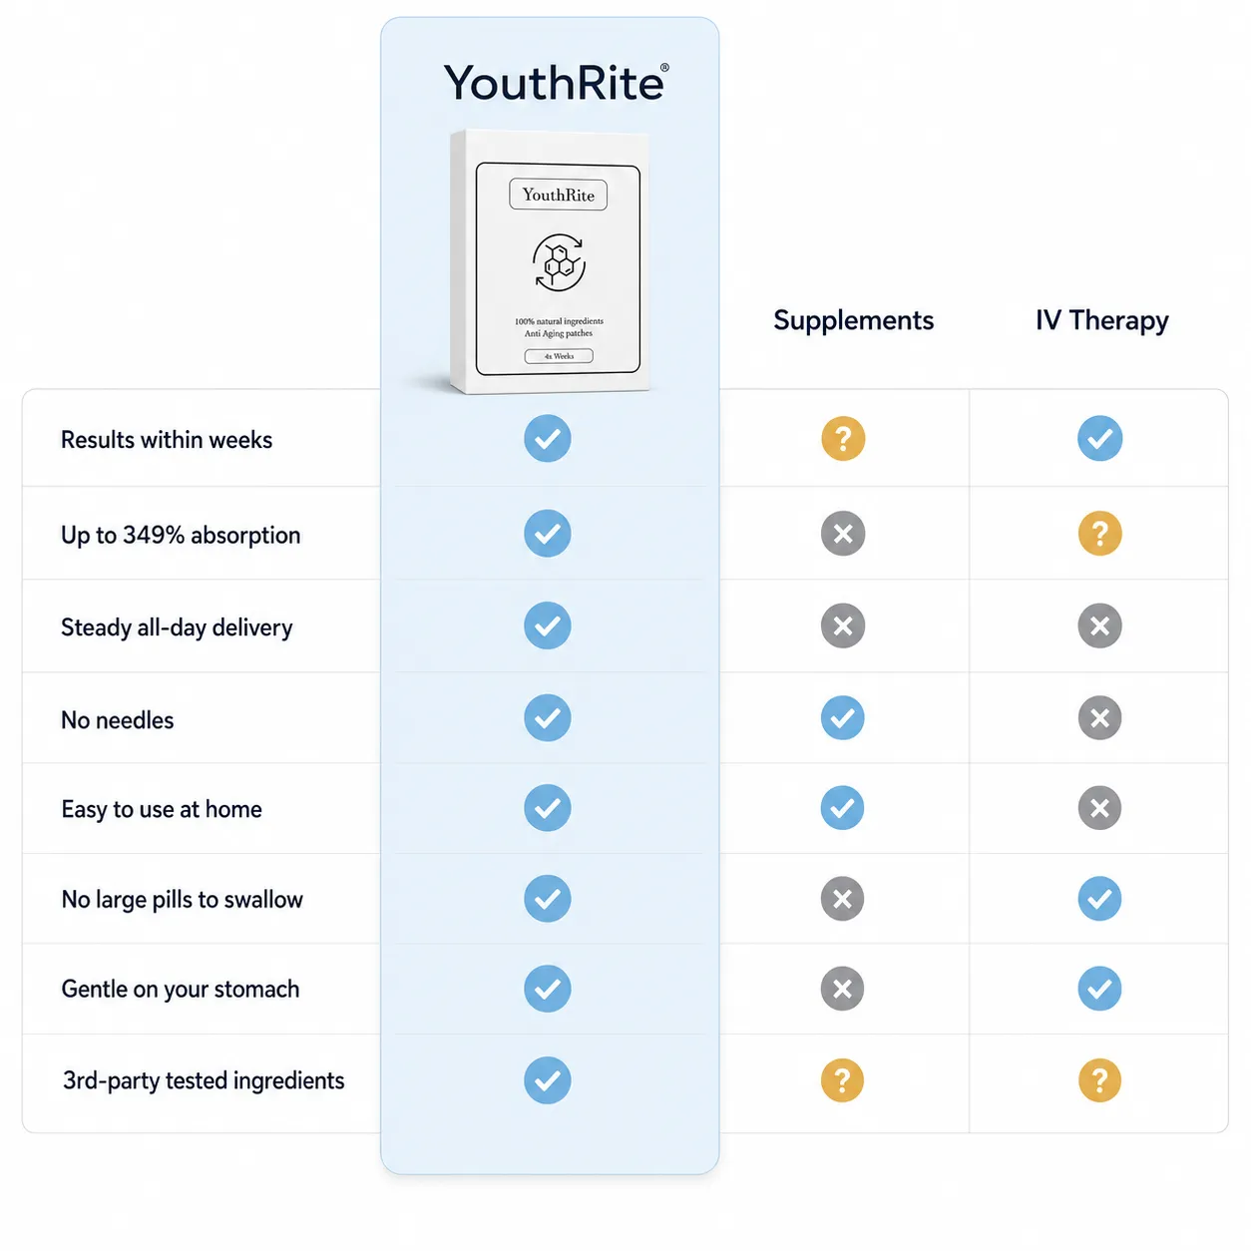Click the YouthRite brand logo heading

[x=556, y=83]
